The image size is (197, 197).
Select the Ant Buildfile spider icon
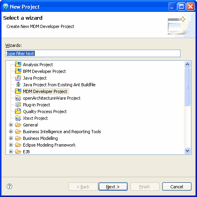18,84
